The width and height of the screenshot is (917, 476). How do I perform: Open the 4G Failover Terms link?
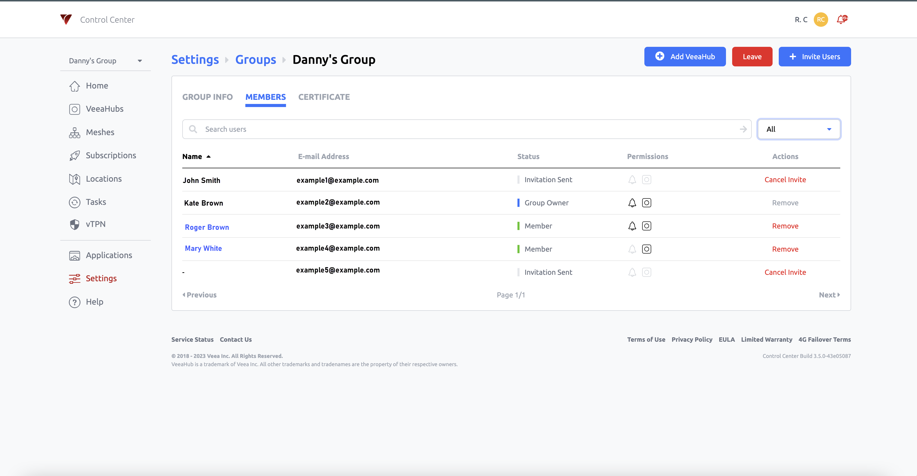[824, 339]
